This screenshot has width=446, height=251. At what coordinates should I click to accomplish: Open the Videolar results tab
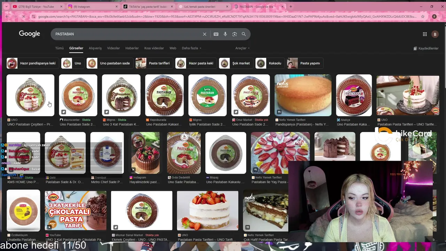pos(113,48)
